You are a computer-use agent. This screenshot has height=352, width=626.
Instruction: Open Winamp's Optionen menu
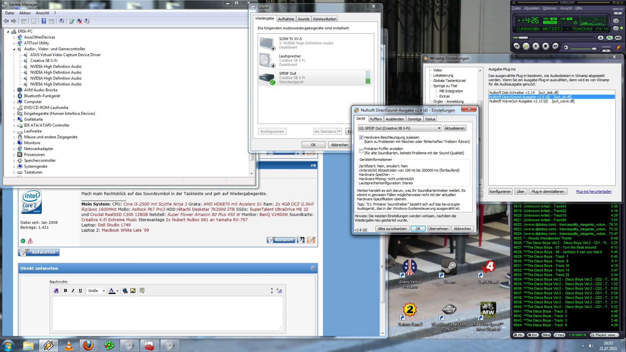pos(549,8)
